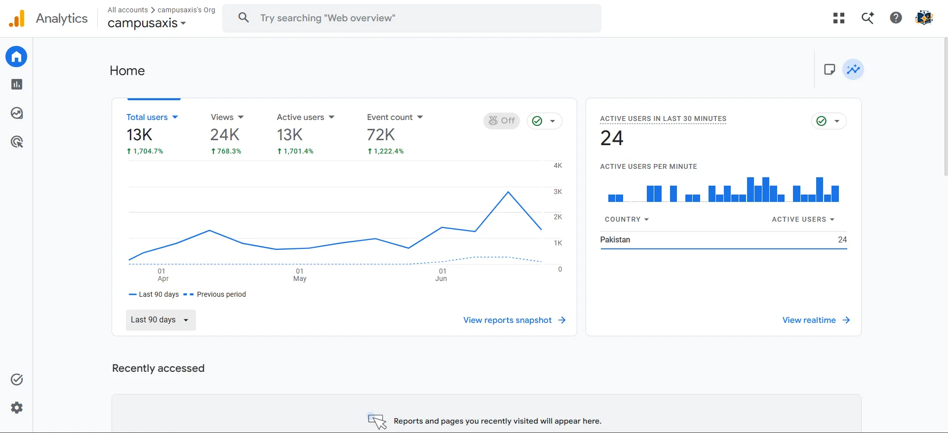Open the Help question mark icon

coord(896,18)
